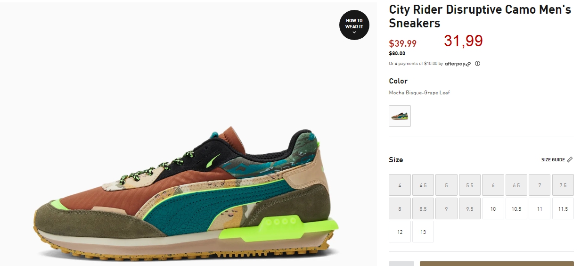Image resolution: width=581 pixels, height=266 pixels.
Task: Click the City Rider product title
Action: [x=480, y=17]
